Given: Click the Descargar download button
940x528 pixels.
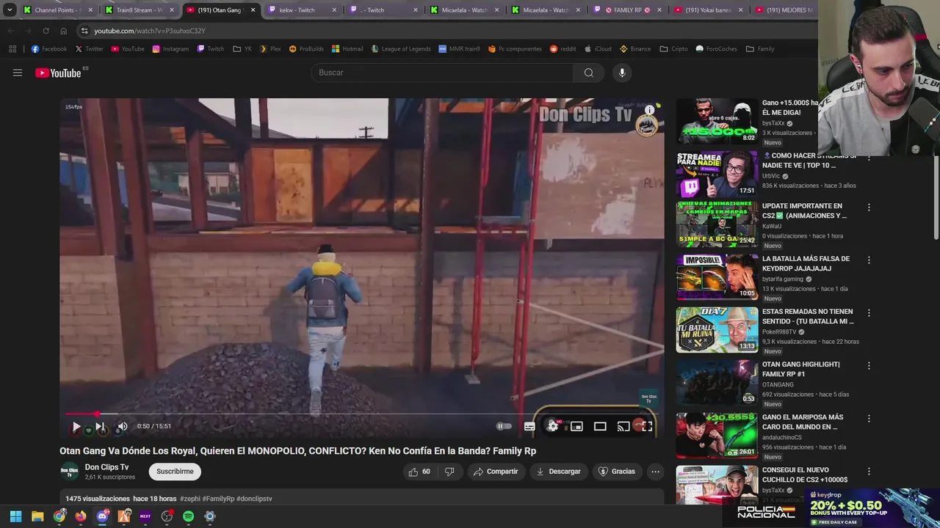Looking at the screenshot, I should [558, 472].
